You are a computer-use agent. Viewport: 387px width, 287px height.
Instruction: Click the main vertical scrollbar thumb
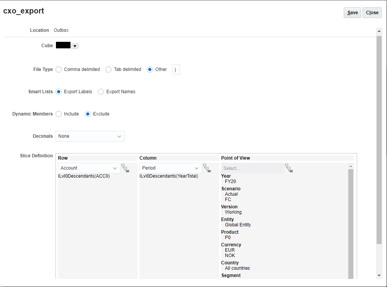379,140
